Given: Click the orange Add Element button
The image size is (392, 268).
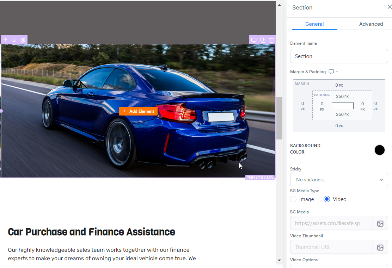Looking at the screenshot, I should coord(138,111).
